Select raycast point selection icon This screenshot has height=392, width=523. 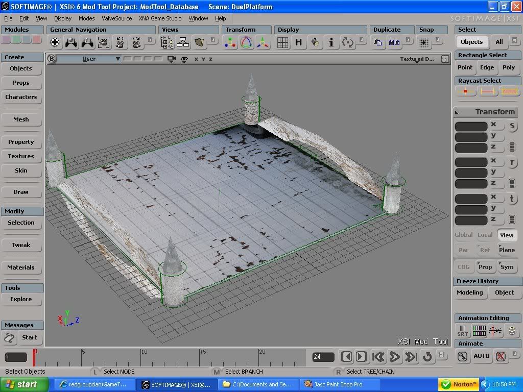[x=465, y=91]
